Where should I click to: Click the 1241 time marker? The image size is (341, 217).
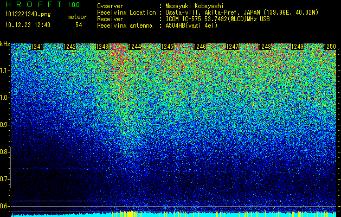(x=37, y=47)
